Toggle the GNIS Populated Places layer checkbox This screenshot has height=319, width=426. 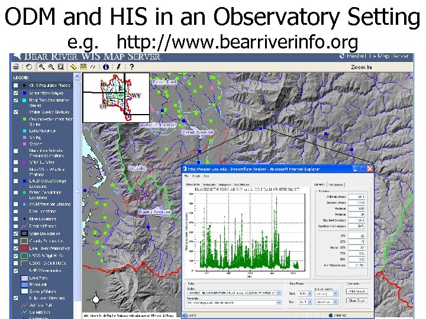[16, 85]
